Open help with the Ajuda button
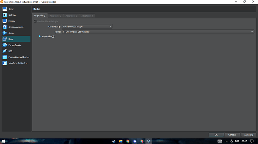The width and height of the screenshot is (258, 144). tap(248, 135)
